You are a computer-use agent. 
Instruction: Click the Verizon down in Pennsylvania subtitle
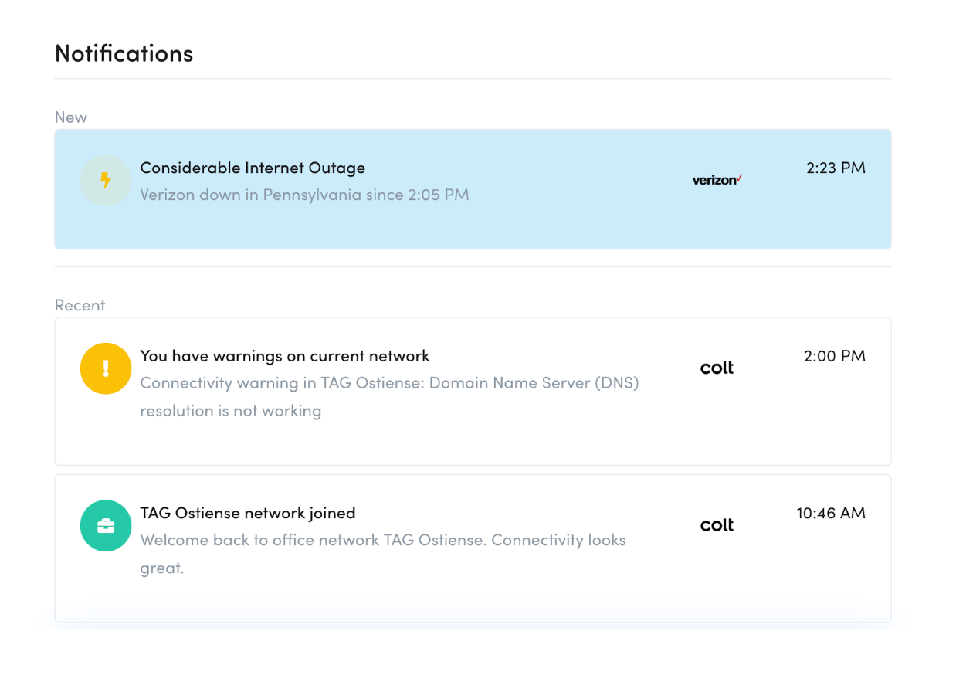click(x=304, y=195)
